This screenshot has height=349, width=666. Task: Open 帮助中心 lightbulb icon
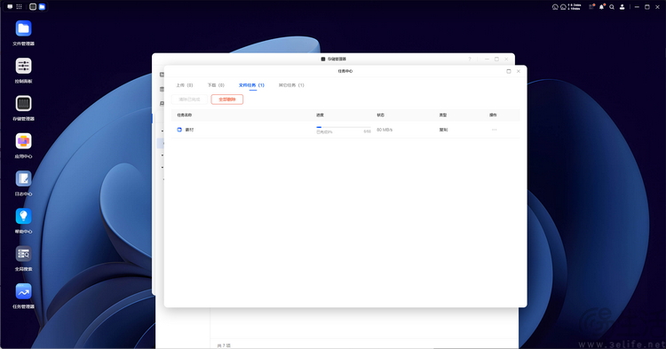coord(23,216)
